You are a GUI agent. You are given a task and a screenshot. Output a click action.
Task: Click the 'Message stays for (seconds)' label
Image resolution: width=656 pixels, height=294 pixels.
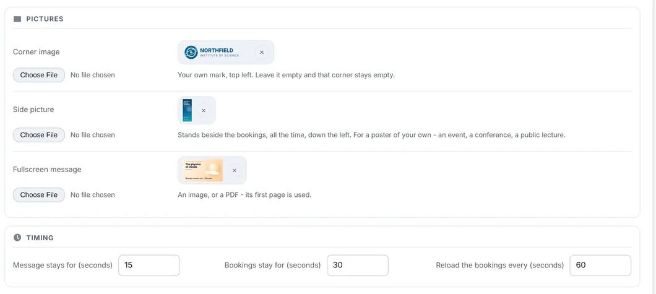[x=63, y=265]
